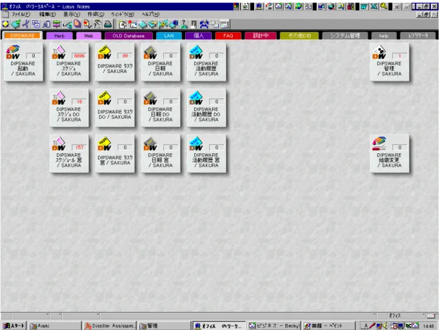Switch to the OLD Database workspace tab
The image size is (440, 330).
(129, 36)
